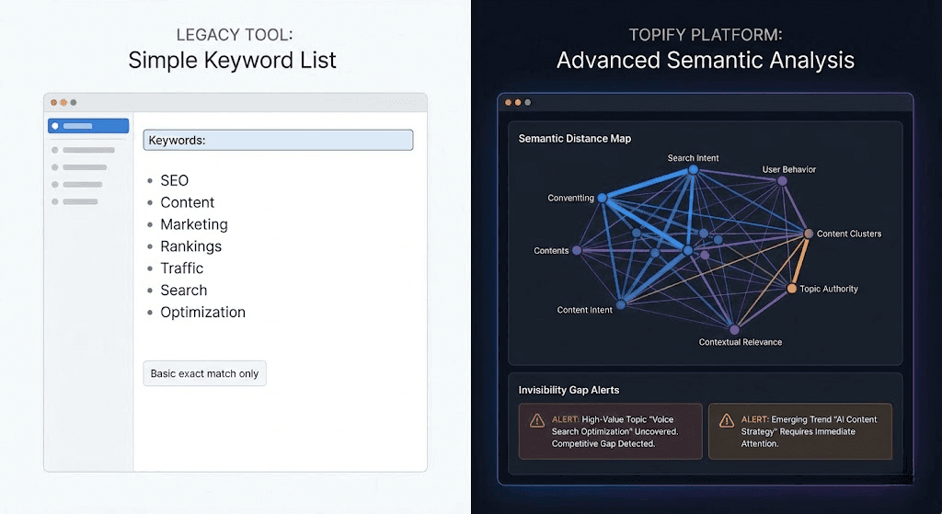Click the warning icon on AI Content Strategy alert
This screenshot has width=942, height=514.
pos(727,420)
